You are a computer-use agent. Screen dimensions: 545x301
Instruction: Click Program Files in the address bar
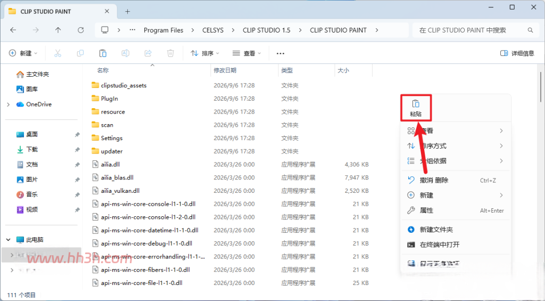coord(163,30)
